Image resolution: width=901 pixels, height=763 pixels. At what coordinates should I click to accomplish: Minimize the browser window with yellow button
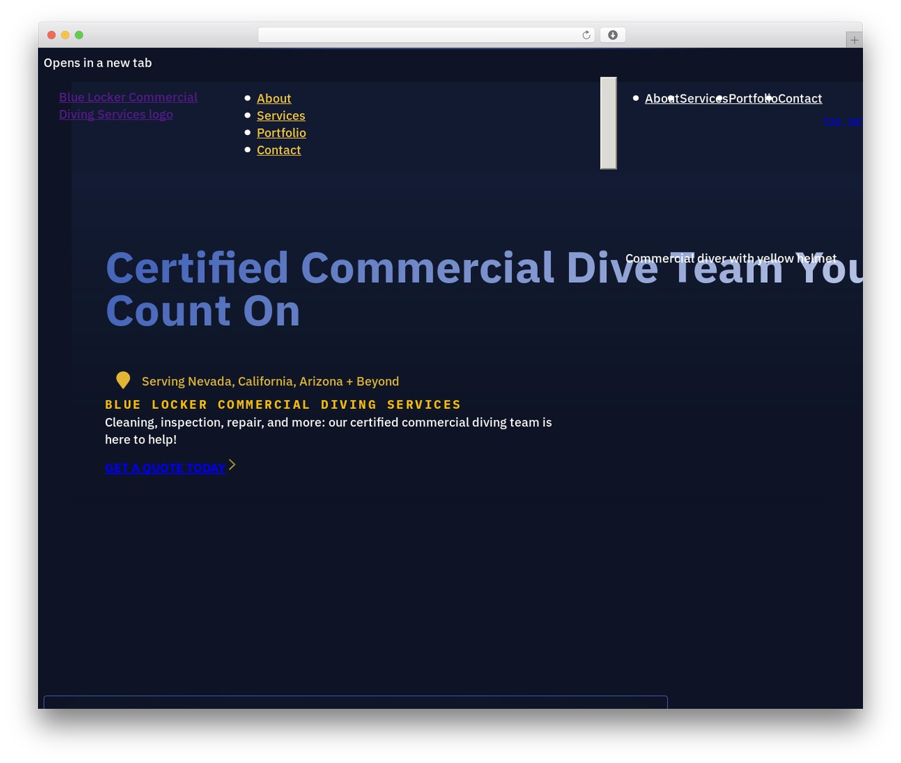pos(65,35)
